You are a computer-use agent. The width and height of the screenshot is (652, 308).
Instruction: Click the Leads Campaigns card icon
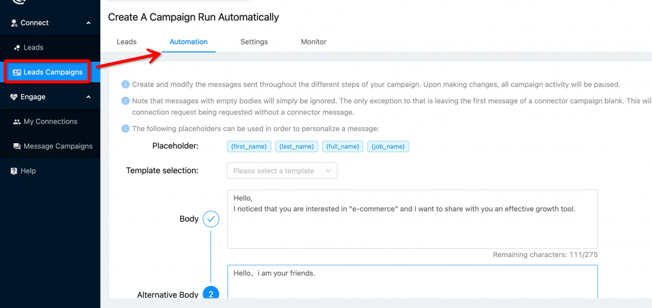[17, 73]
